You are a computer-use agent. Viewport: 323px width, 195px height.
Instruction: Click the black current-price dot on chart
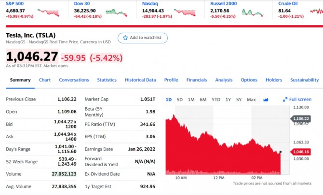pos(280,152)
